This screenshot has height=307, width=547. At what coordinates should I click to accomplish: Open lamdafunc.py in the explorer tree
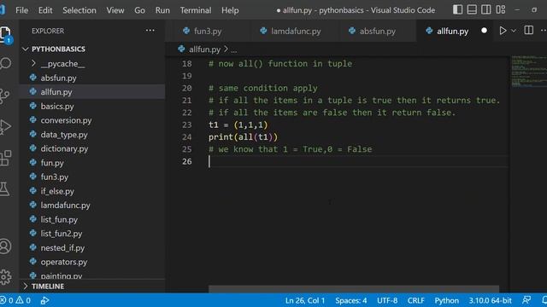point(65,206)
